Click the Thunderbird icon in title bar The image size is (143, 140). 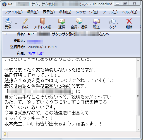[4, 4]
